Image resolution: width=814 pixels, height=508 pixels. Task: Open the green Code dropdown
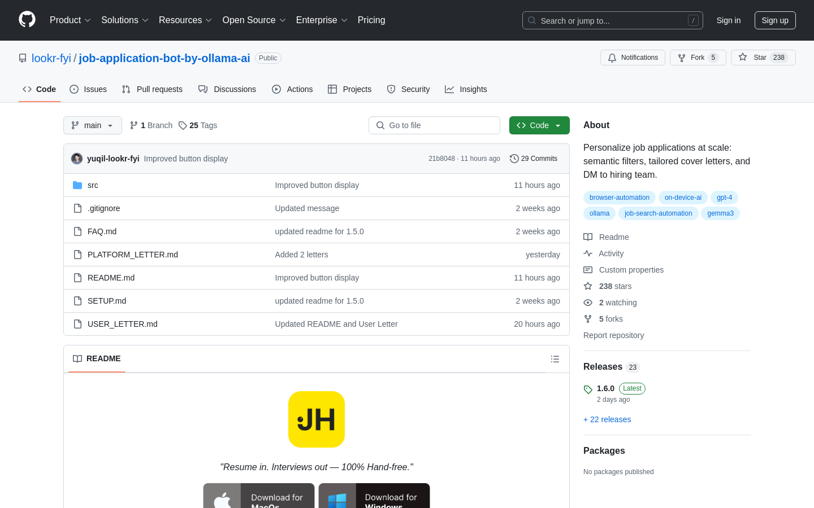(x=539, y=125)
